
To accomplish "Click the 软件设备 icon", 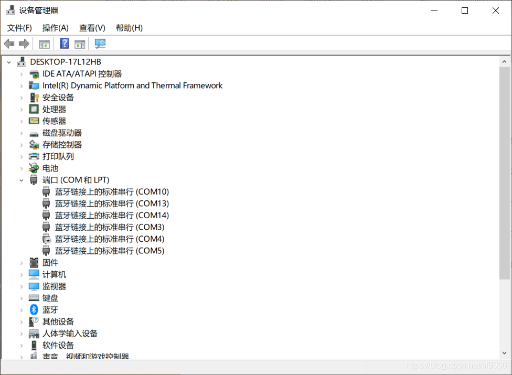I will coord(34,345).
